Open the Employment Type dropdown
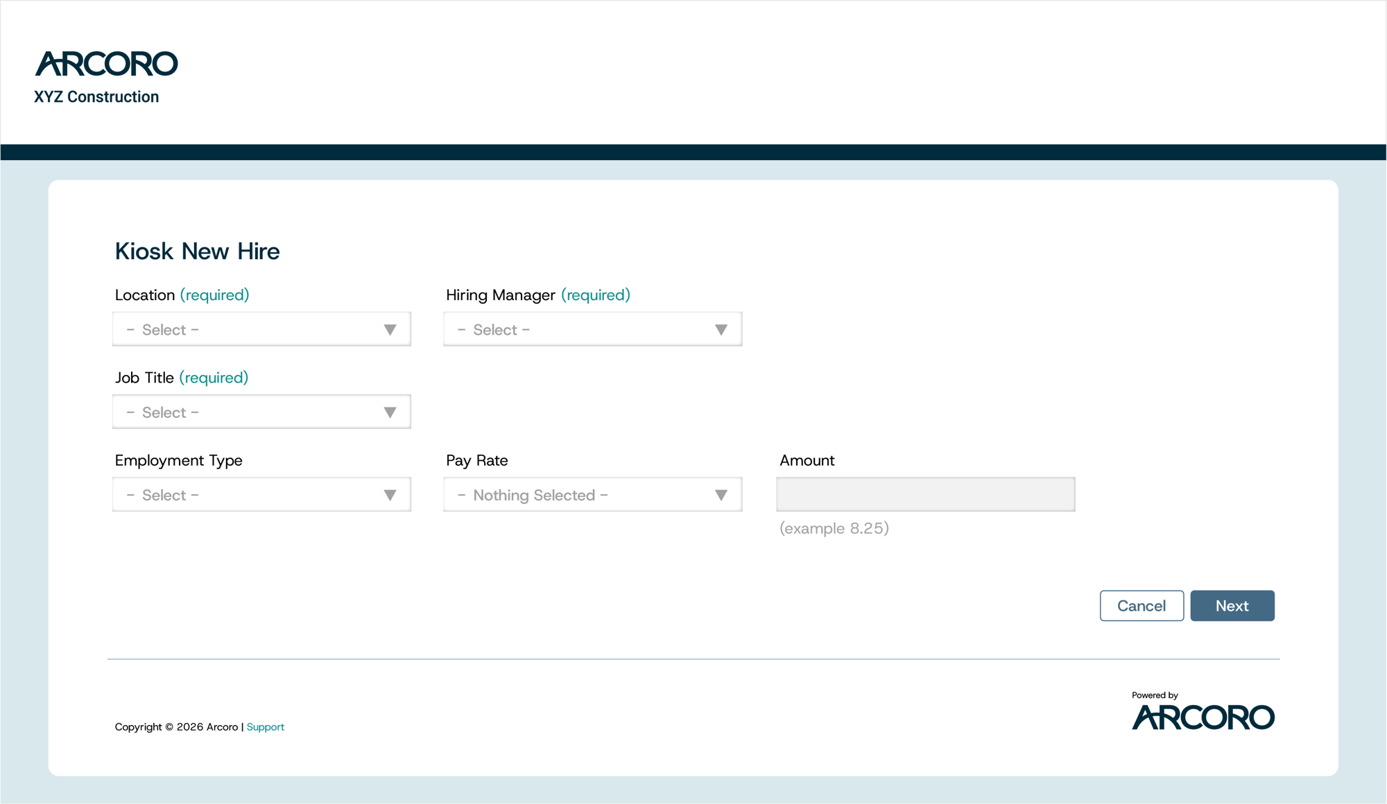1387x804 pixels. pyautogui.click(x=261, y=494)
